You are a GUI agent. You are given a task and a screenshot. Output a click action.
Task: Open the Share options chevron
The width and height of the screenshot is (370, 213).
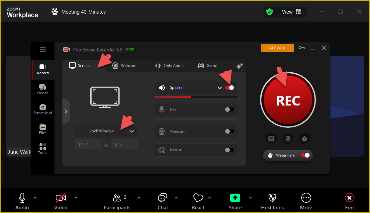pos(250,197)
